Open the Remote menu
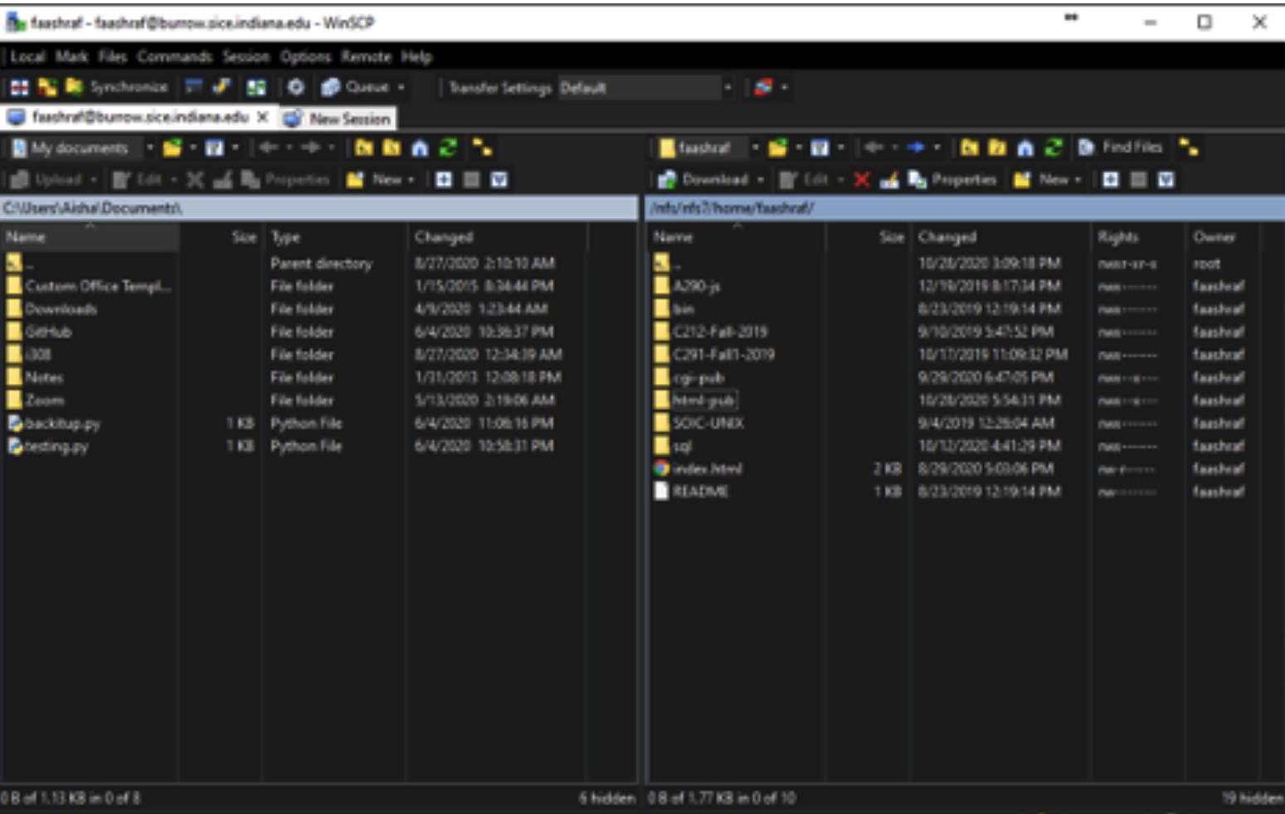Viewport: 1285px width, 814px height. point(366,57)
